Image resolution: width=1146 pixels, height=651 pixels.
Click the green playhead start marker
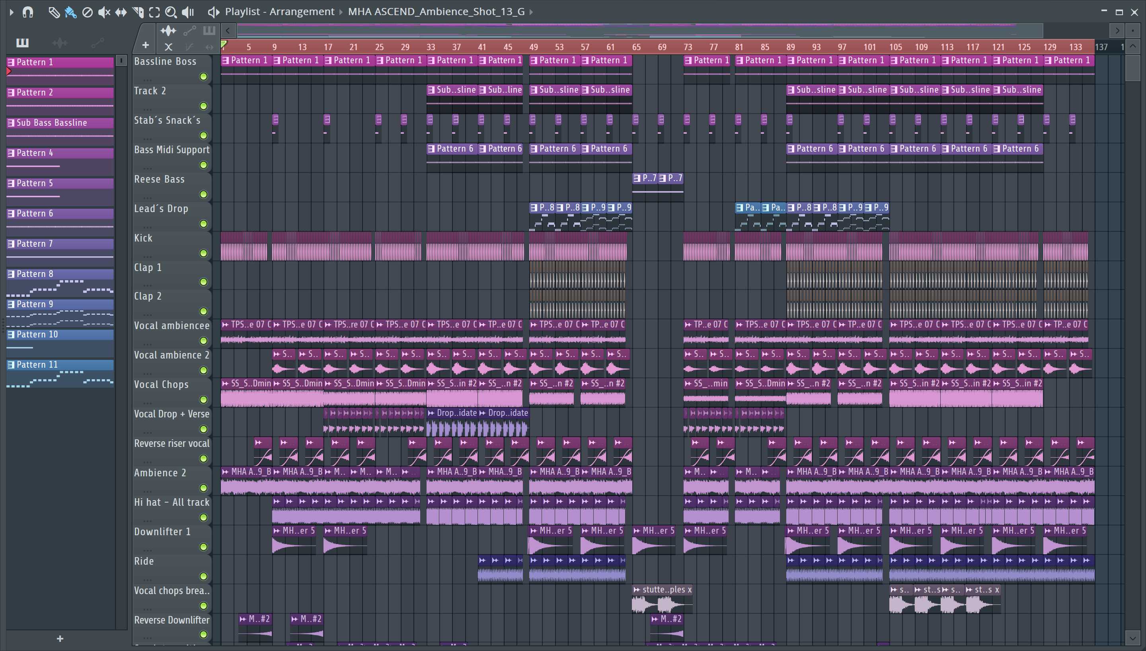[224, 44]
